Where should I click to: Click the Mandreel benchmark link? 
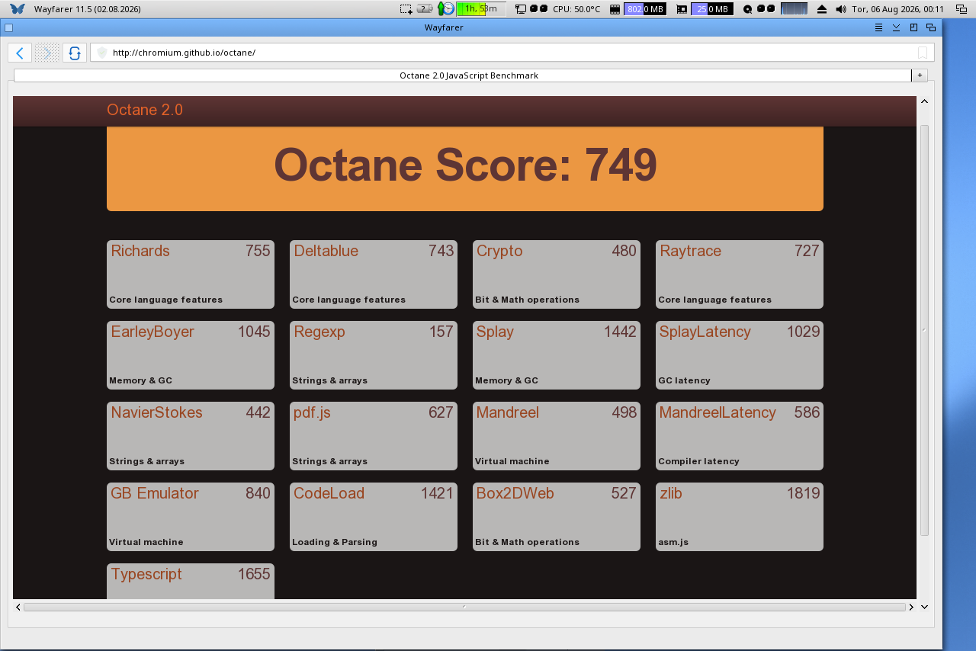[508, 412]
